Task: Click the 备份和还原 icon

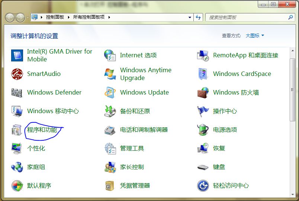Action: point(110,111)
